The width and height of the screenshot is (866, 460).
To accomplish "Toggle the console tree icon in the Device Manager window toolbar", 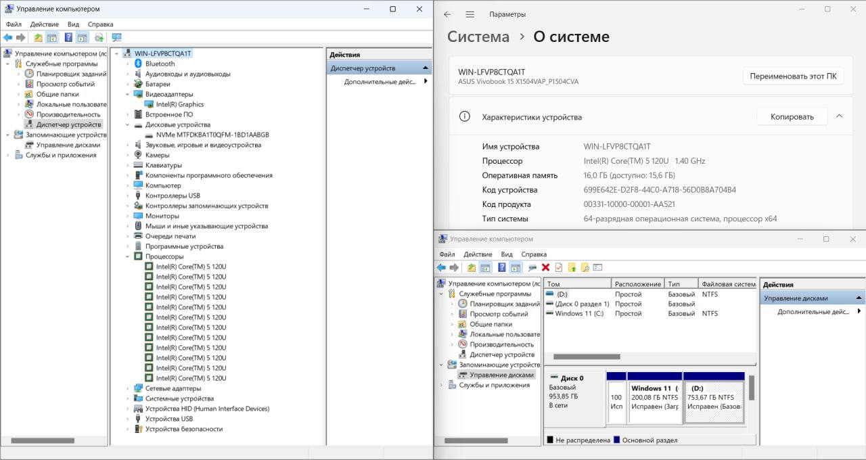I will (x=51, y=38).
